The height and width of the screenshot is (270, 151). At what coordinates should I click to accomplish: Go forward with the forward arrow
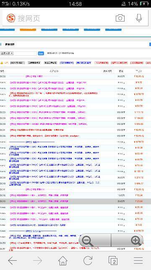[38, 261]
